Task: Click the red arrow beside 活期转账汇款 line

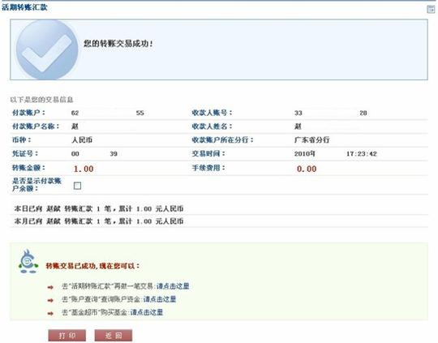Action: pyautogui.click(x=50, y=287)
